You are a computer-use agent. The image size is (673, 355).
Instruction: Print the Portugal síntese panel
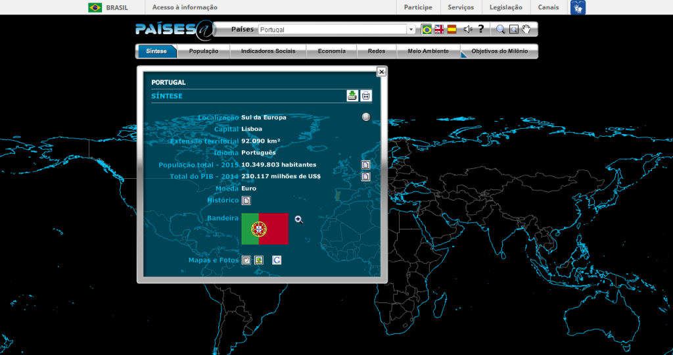365,96
